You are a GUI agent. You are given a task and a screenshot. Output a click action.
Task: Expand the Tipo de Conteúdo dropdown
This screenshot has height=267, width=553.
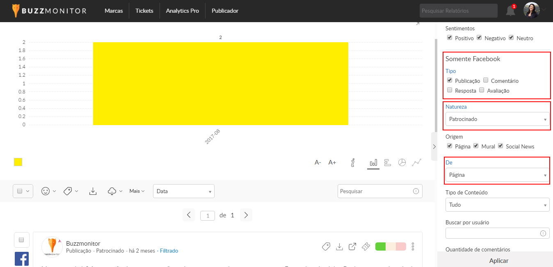[497, 205]
